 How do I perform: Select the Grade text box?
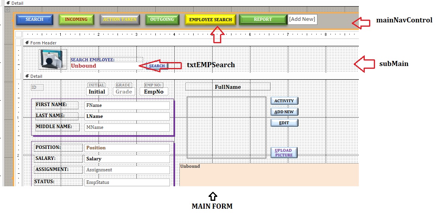coord(124,92)
